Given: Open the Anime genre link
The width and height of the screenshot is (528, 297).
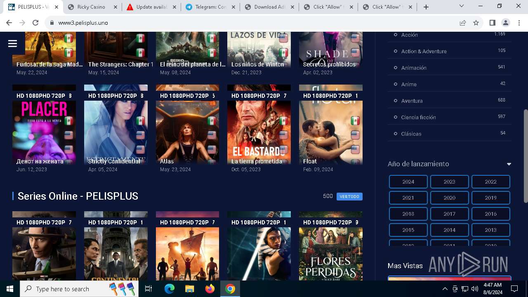Looking at the screenshot, I should [x=409, y=84].
